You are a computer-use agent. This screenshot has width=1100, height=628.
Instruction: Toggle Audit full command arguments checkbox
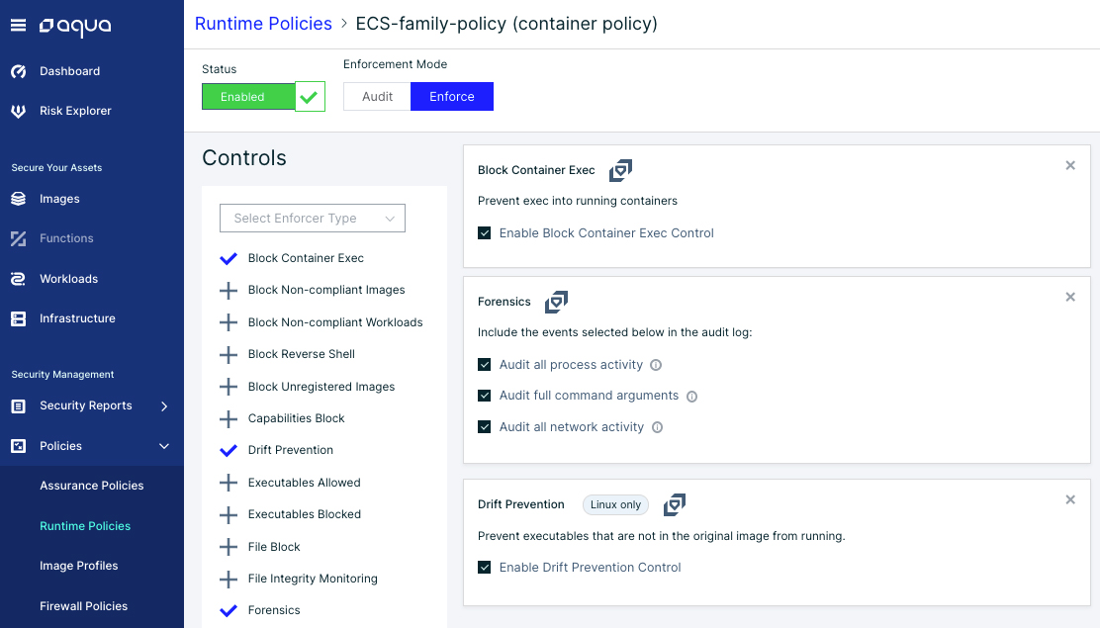click(x=484, y=396)
